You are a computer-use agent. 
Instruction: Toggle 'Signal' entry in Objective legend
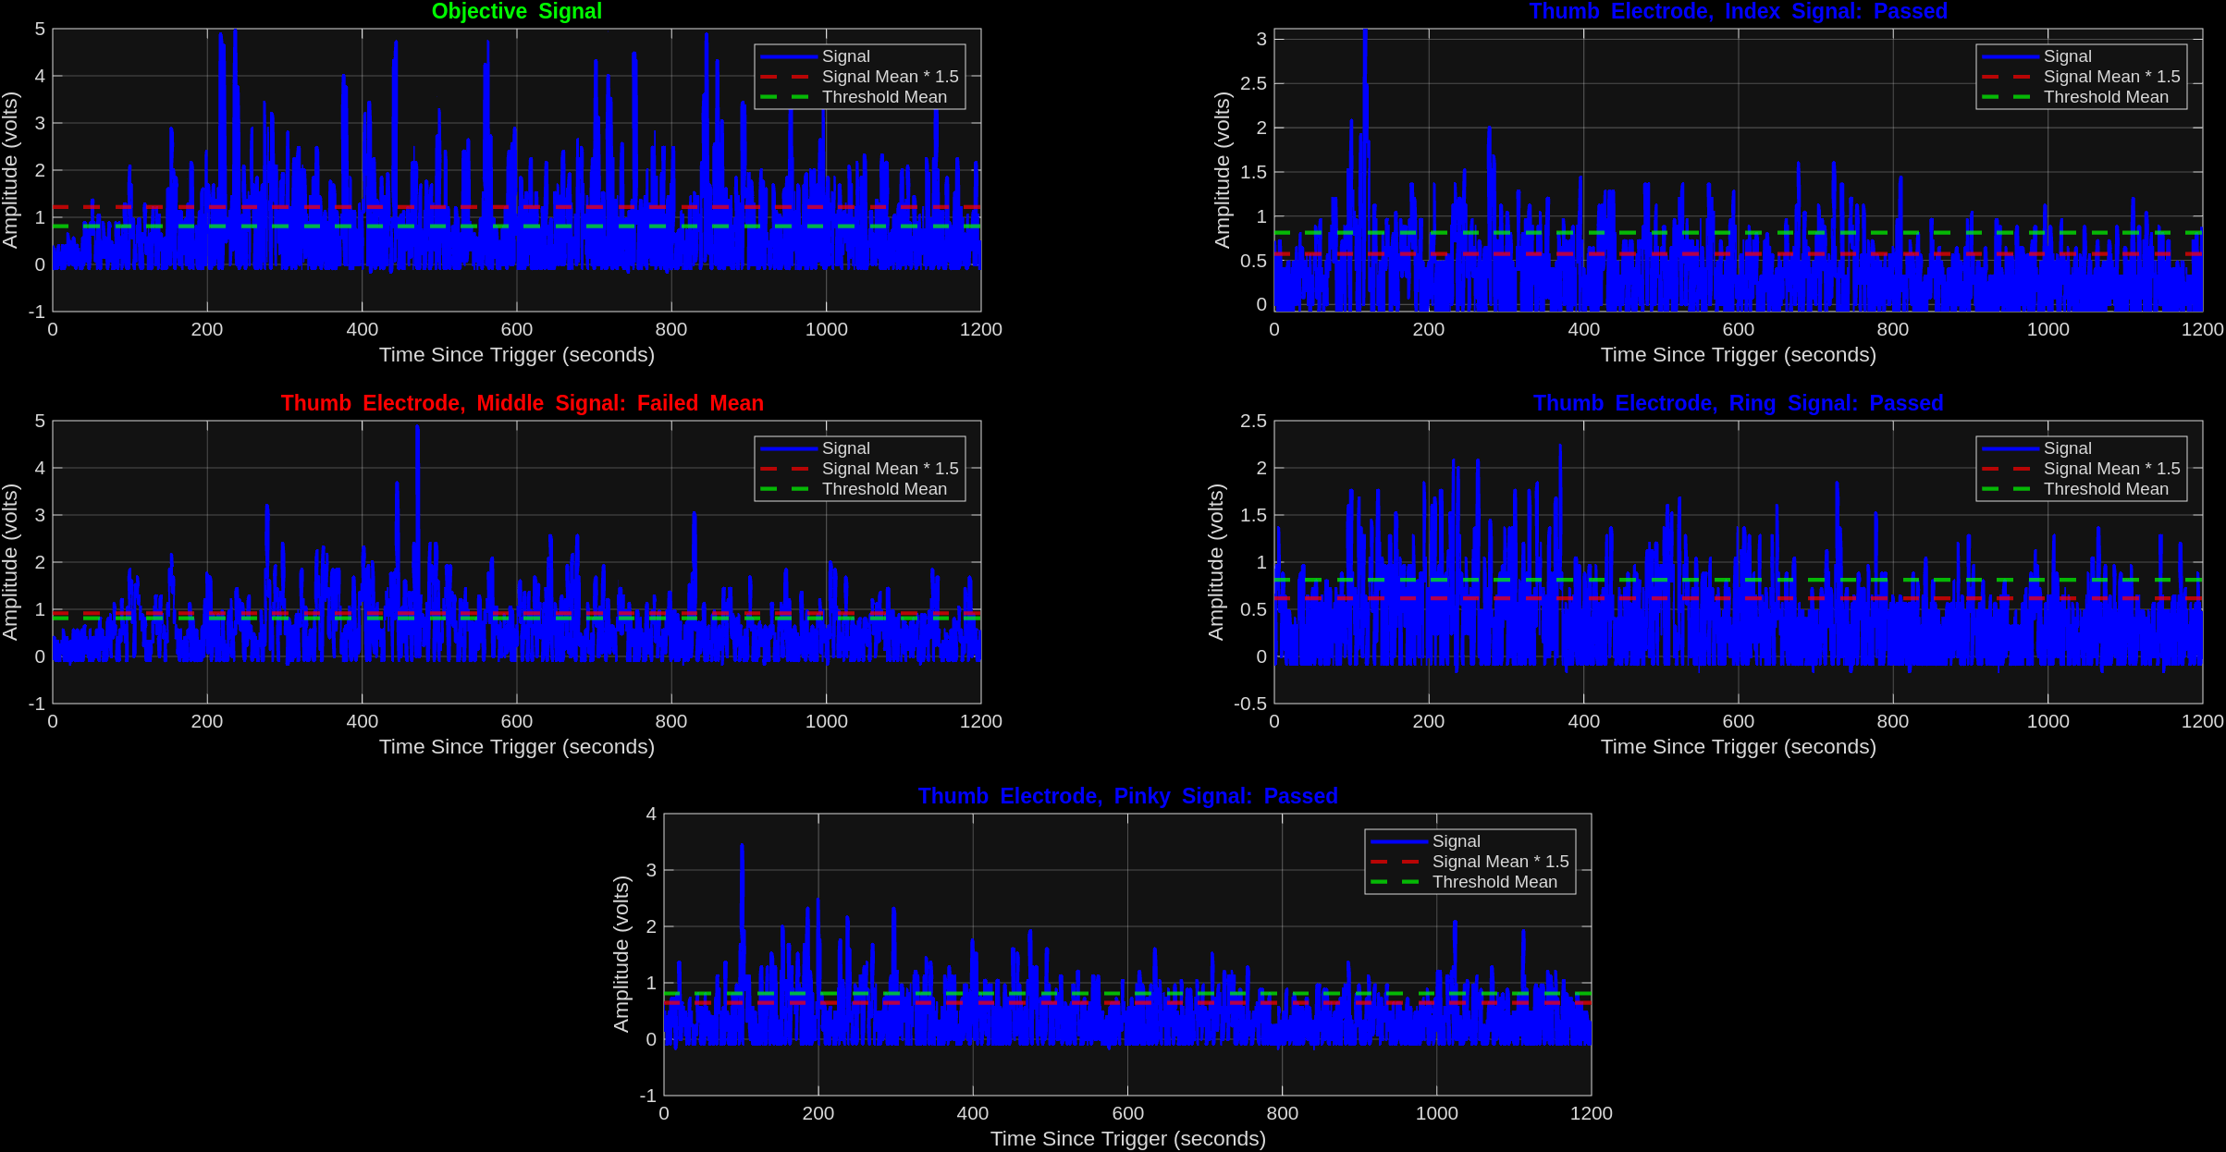tap(845, 56)
